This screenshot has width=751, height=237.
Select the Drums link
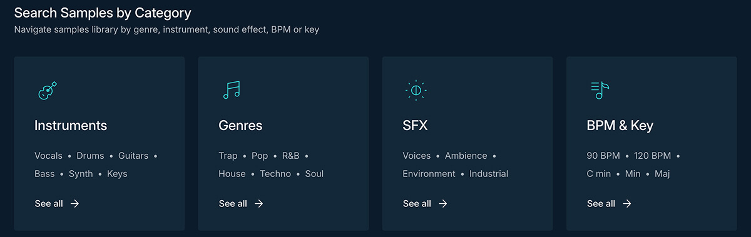point(89,156)
